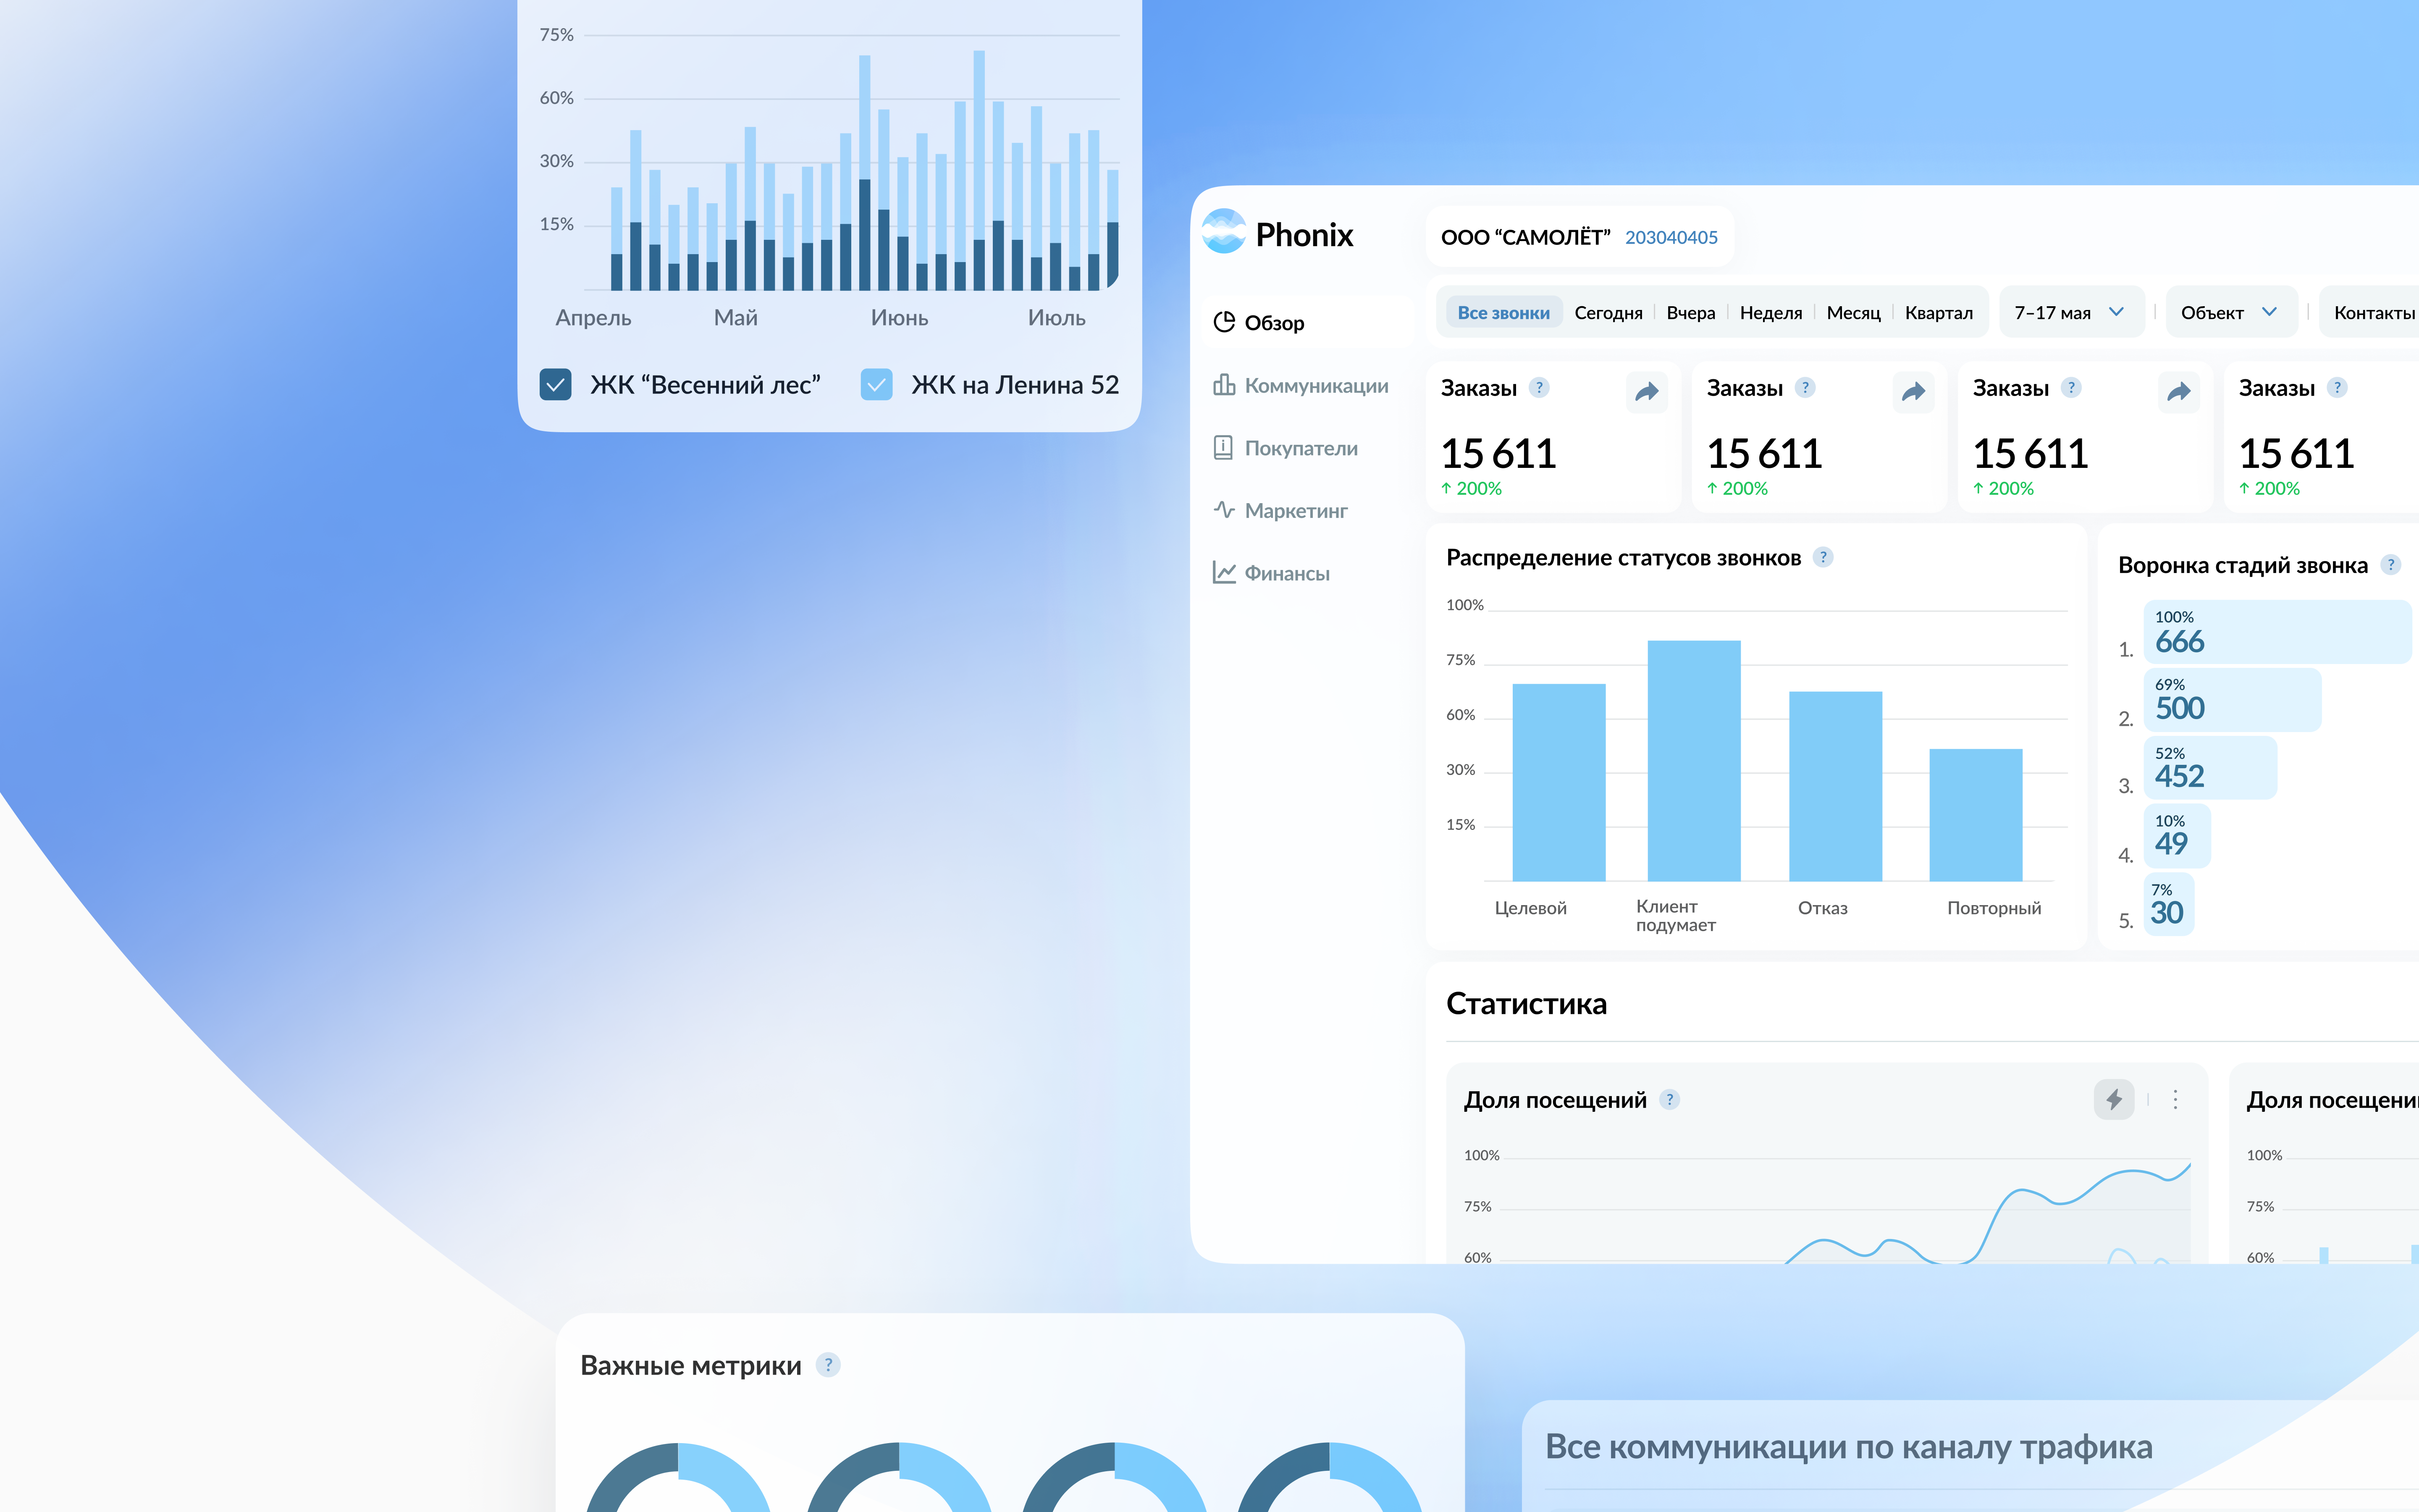Click the Phonix logo icon
2419x1512 pixels.
[x=1223, y=232]
